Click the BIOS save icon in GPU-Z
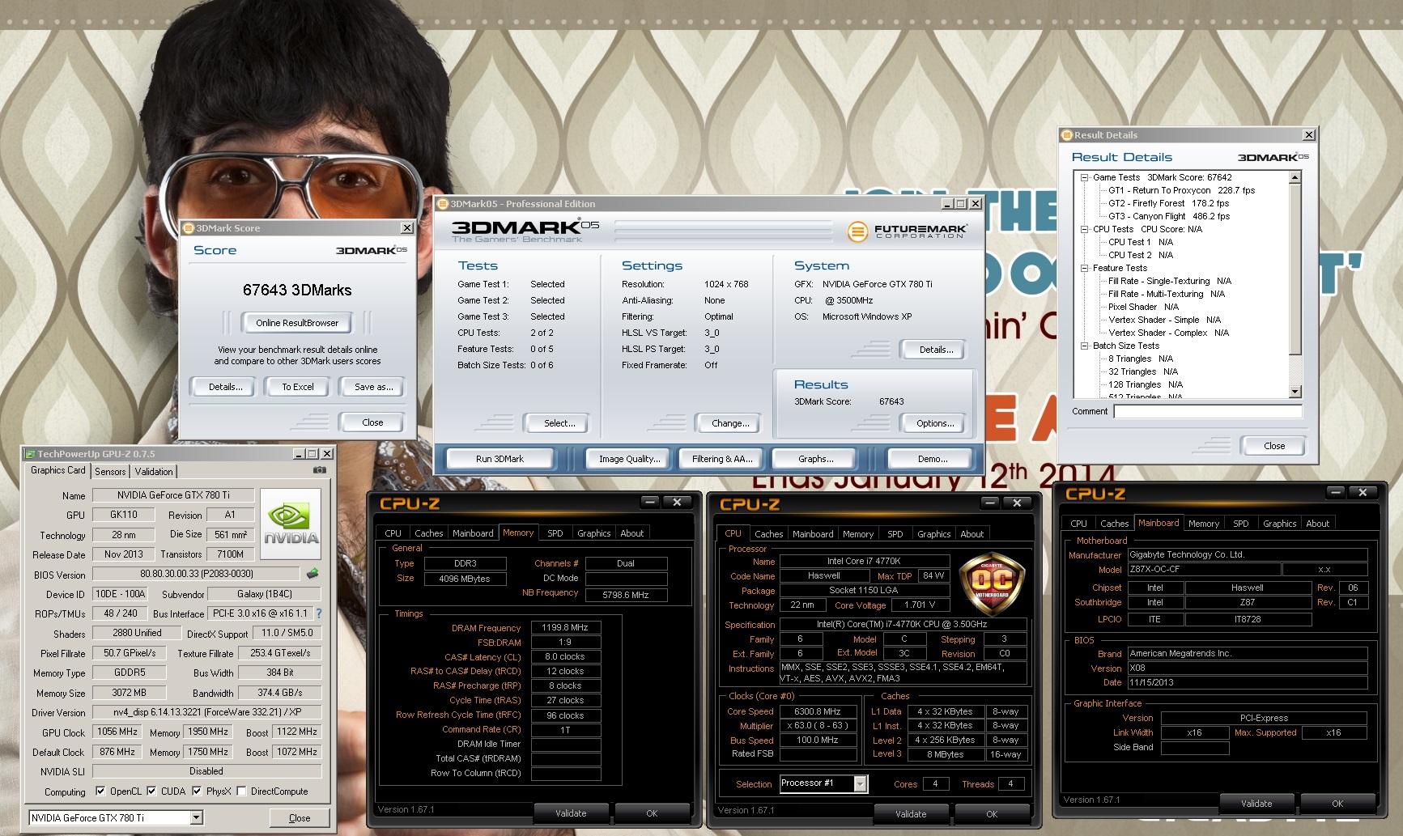 point(312,574)
